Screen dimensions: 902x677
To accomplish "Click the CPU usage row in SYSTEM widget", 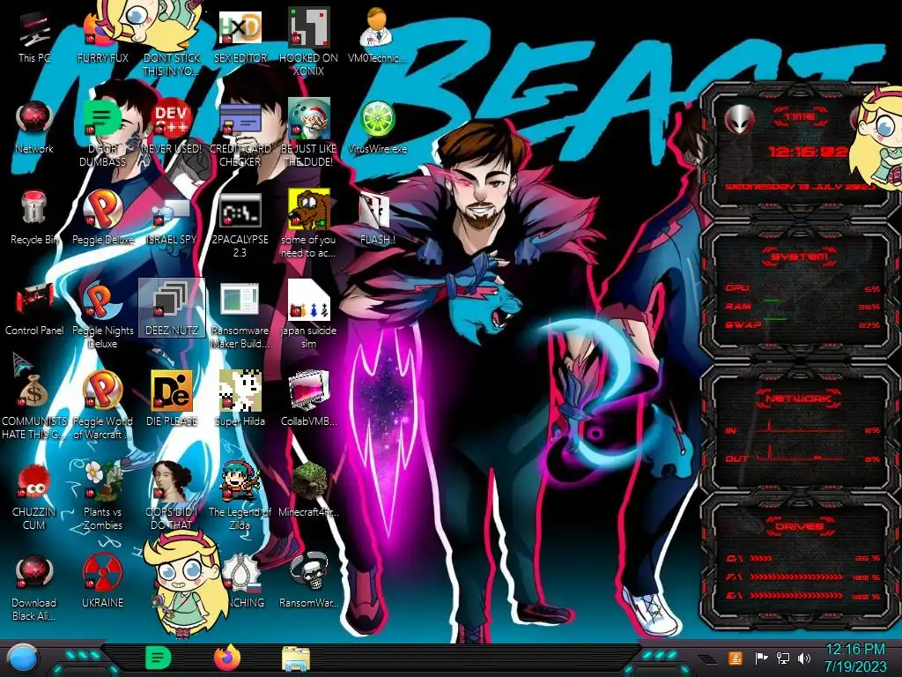I will coord(802,288).
